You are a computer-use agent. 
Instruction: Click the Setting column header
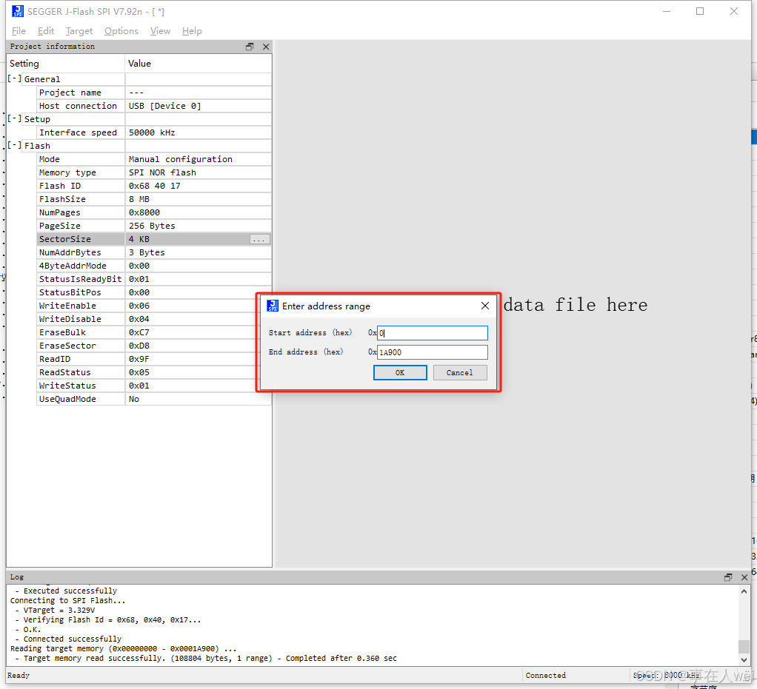(66, 64)
